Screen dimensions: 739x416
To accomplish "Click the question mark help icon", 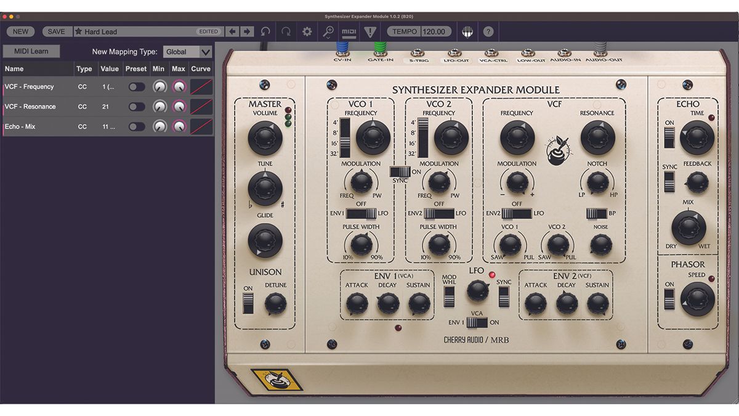I will click(x=488, y=31).
